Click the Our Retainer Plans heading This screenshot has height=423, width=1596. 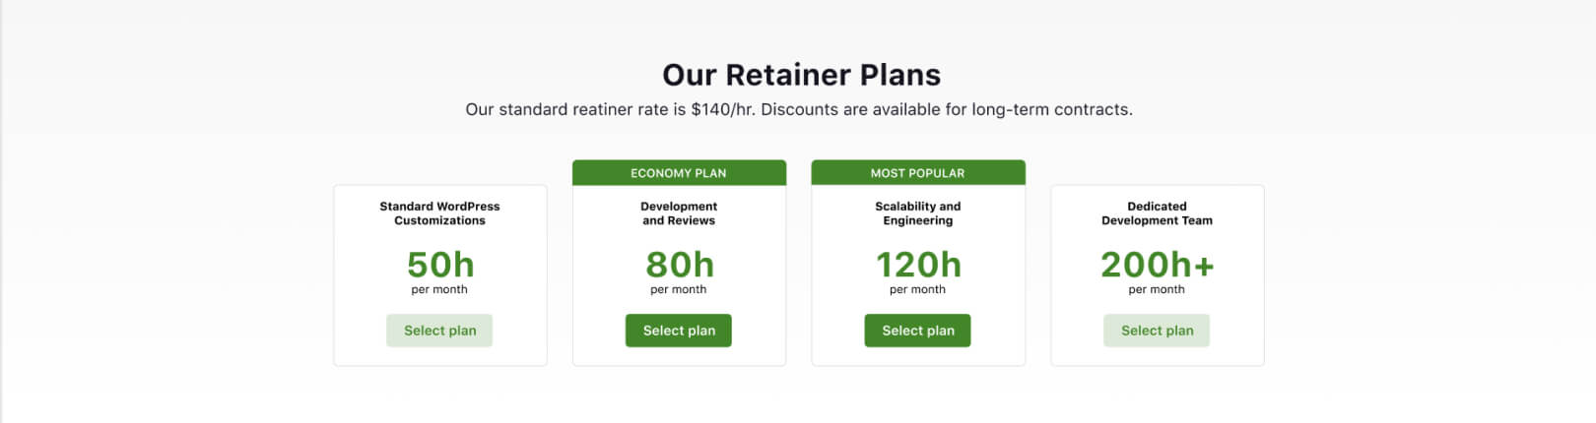point(801,75)
